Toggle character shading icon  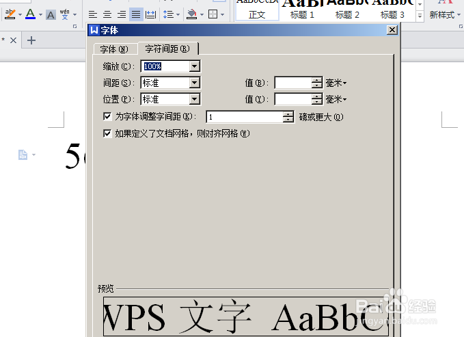click(x=51, y=14)
